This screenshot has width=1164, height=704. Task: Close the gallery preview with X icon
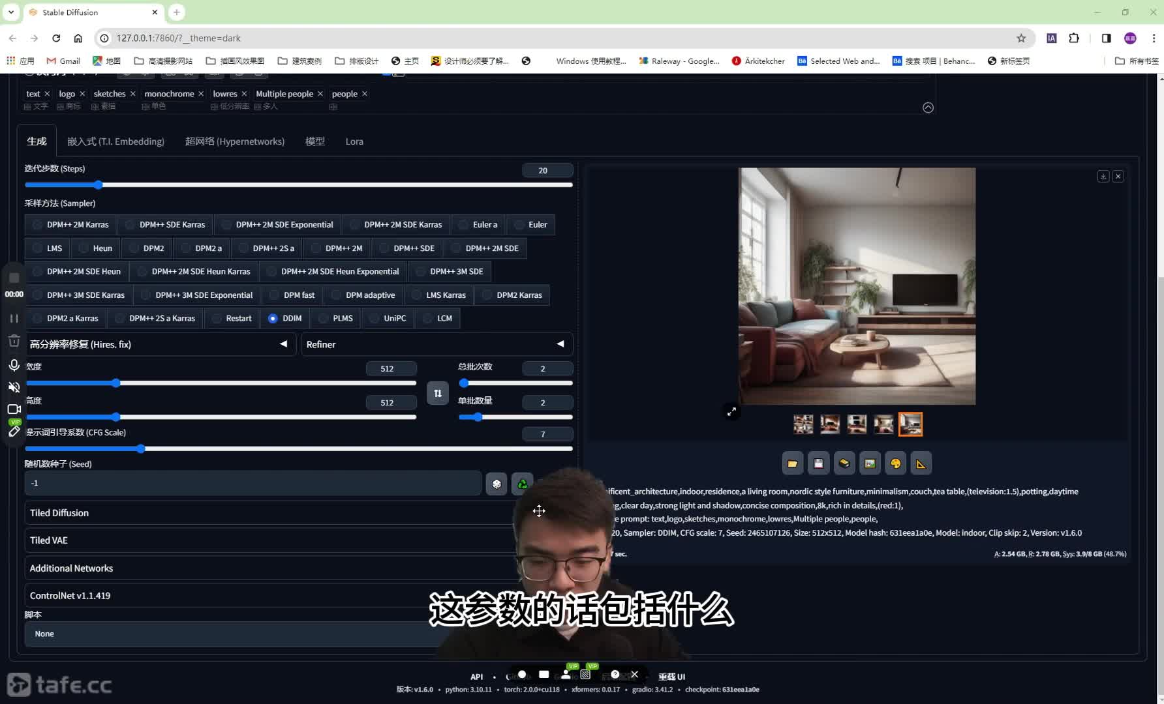tap(1118, 177)
